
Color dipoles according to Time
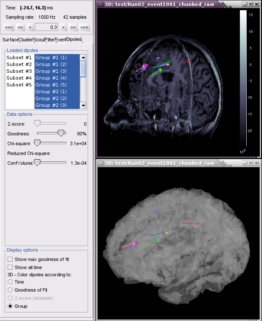click(10, 282)
